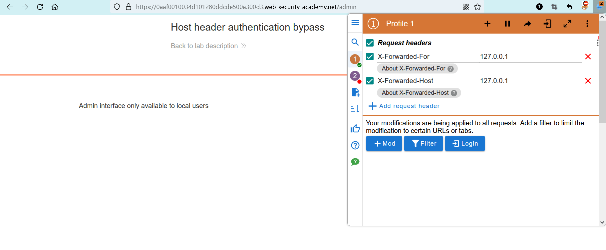Click the X-Forwarded-For value field
The width and height of the screenshot is (606, 250).
click(x=529, y=57)
